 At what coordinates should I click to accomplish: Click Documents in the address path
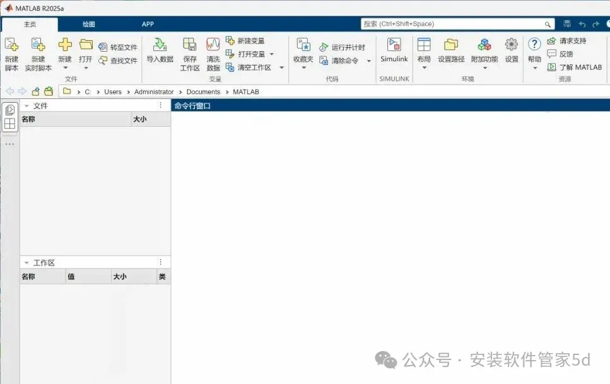click(x=203, y=92)
